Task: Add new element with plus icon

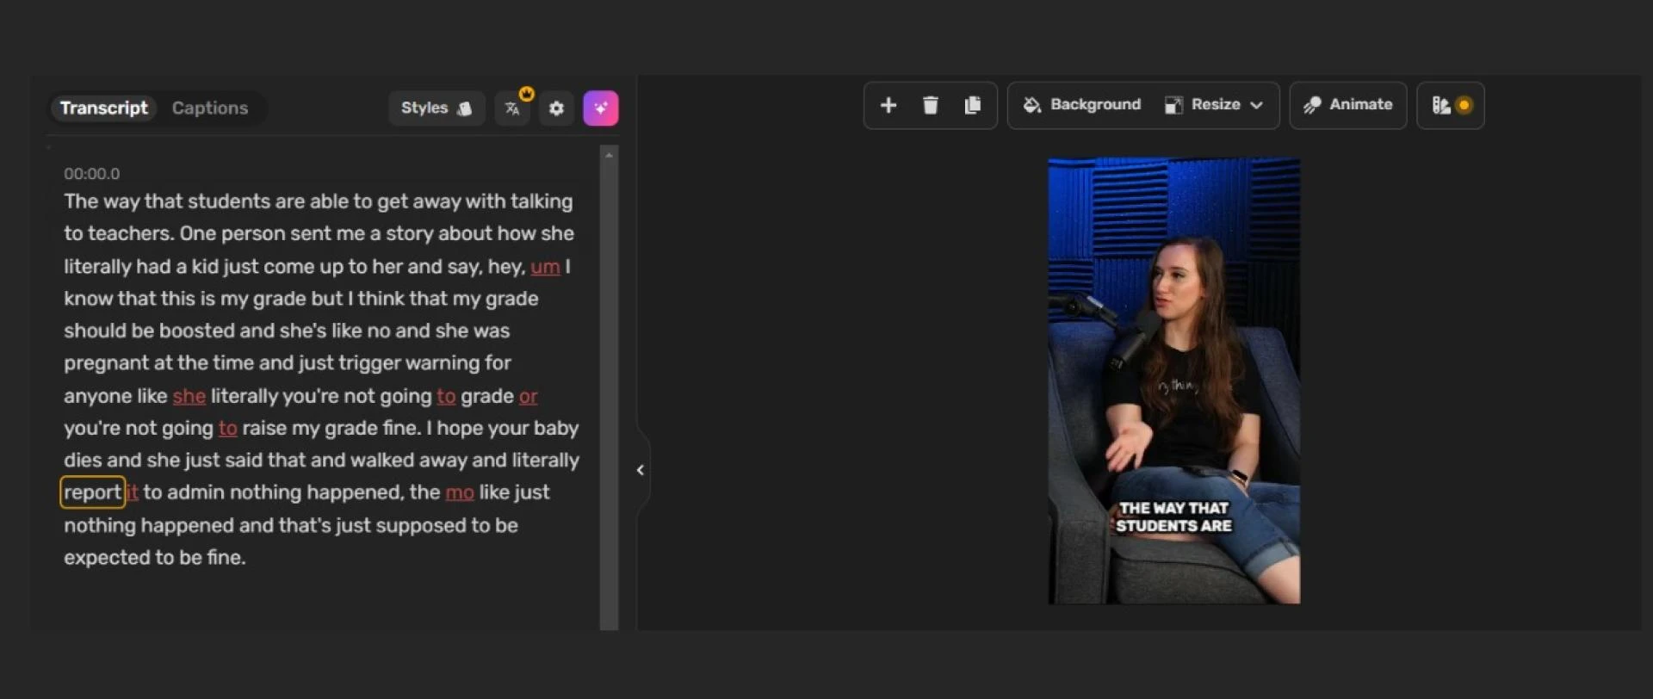Action: tap(888, 105)
